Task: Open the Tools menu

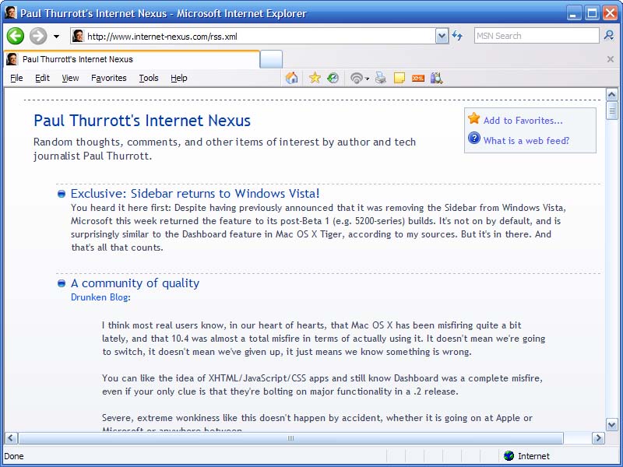Action: coord(149,78)
